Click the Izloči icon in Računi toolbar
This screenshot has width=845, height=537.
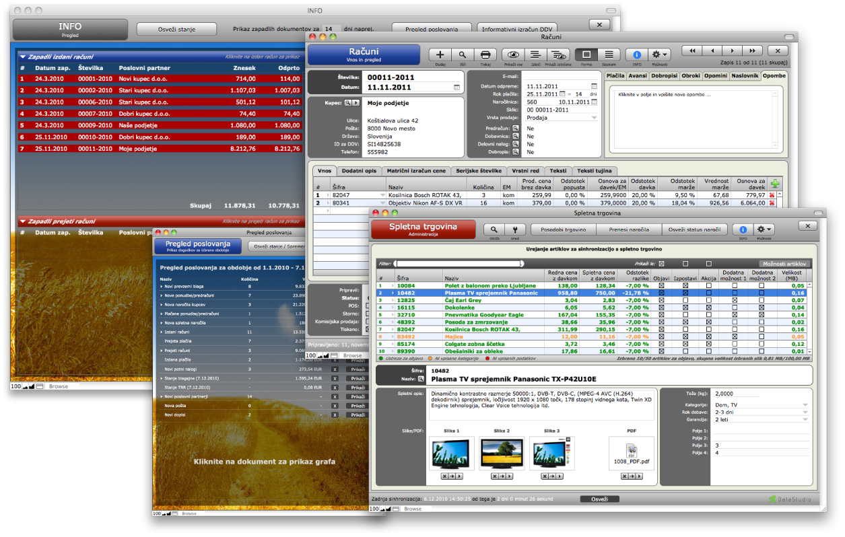pos(535,55)
